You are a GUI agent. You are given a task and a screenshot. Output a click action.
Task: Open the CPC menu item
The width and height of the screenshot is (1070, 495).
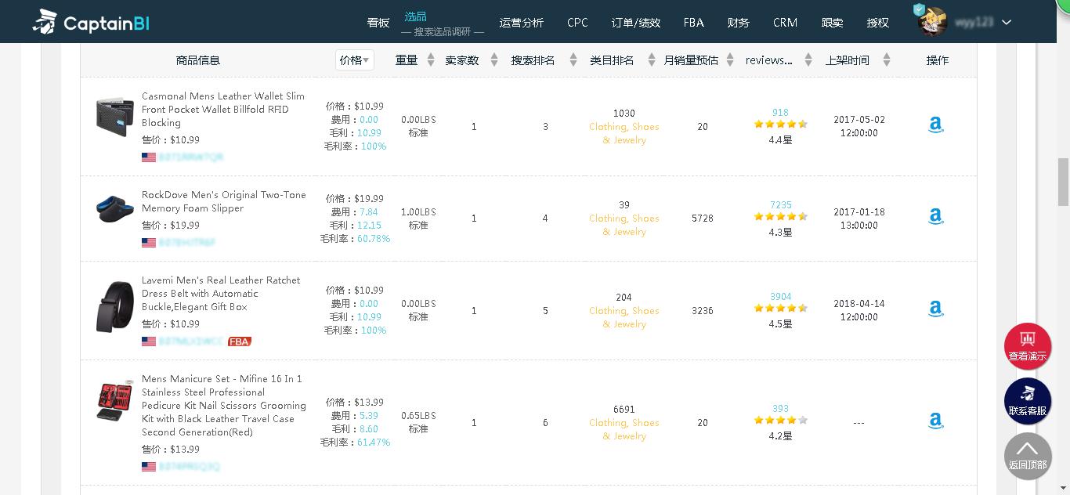coord(577,23)
